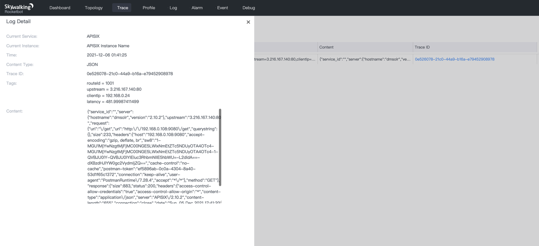539x246 pixels.
Task: Open the Dashboard page
Action: pyautogui.click(x=60, y=8)
